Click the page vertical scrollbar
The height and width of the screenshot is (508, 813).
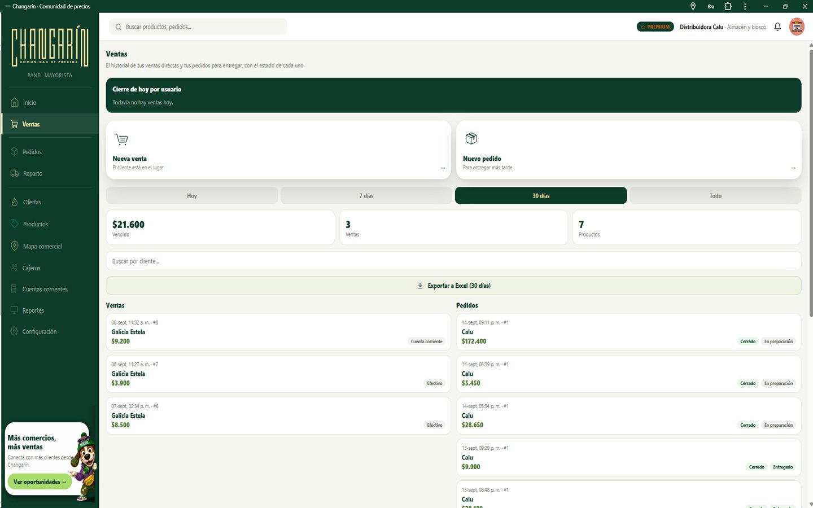pos(811,183)
